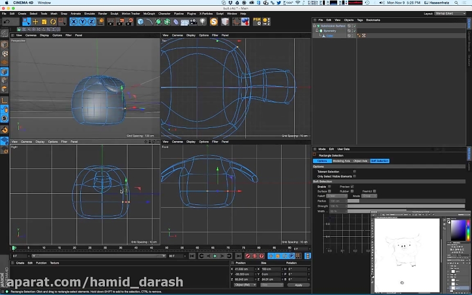The height and width of the screenshot is (295, 472).
Task: Open Object (Rel) coordinate dropdown
Action: (245, 285)
